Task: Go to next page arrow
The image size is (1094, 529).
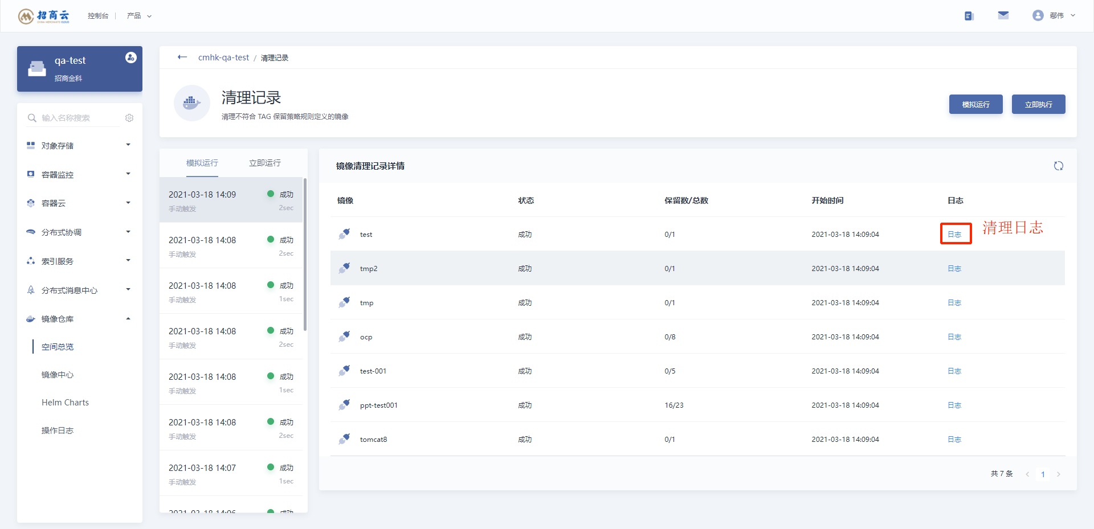Action: click(x=1059, y=474)
